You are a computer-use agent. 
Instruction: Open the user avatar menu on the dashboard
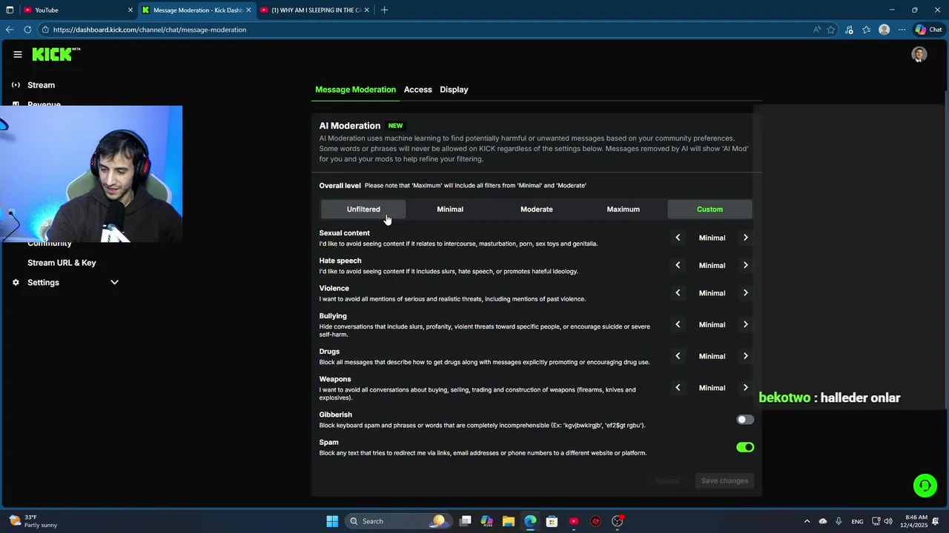pos(919,54)
